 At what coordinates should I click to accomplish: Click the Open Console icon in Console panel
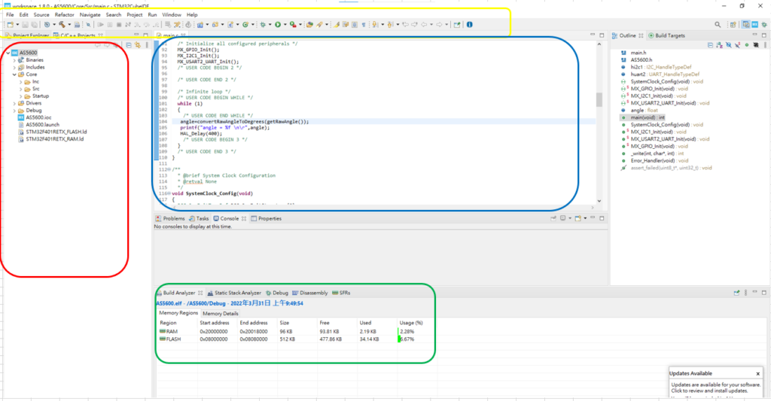[x=577, y=218]
